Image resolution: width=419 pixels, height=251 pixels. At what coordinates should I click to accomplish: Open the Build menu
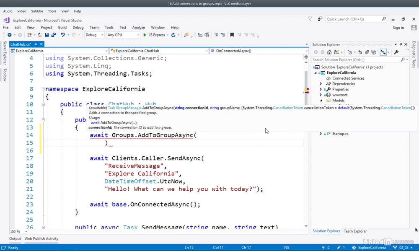(62, 27)
